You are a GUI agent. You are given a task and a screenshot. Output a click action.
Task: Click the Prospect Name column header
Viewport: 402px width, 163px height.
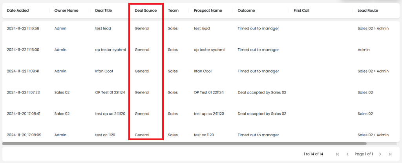tap(208, 11)
